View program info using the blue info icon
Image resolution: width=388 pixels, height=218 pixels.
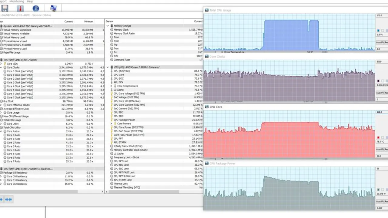point(36,8)
